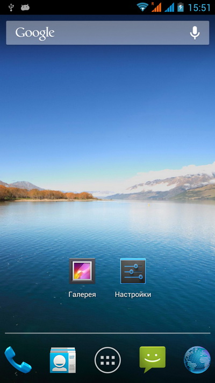Image resolution: width=215 pixels, height=383 pixels.
Task: Tap the Android debugging notification icon
Action: coord(25,8)
